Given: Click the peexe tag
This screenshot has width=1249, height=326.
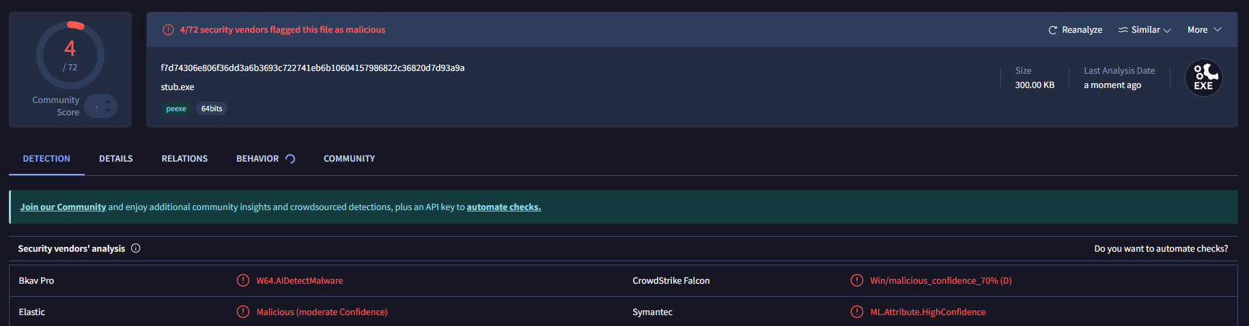Looking at the screenshot, I should pyautogui.click(x=176, y=108).
